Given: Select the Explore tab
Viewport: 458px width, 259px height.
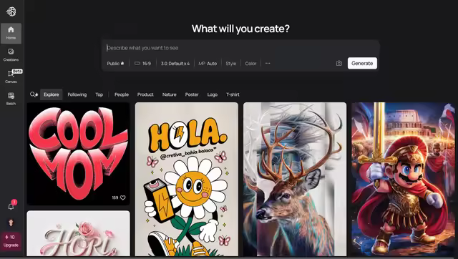Looking at the screenshot, I should pyautogui.click(x=51, y=94).
